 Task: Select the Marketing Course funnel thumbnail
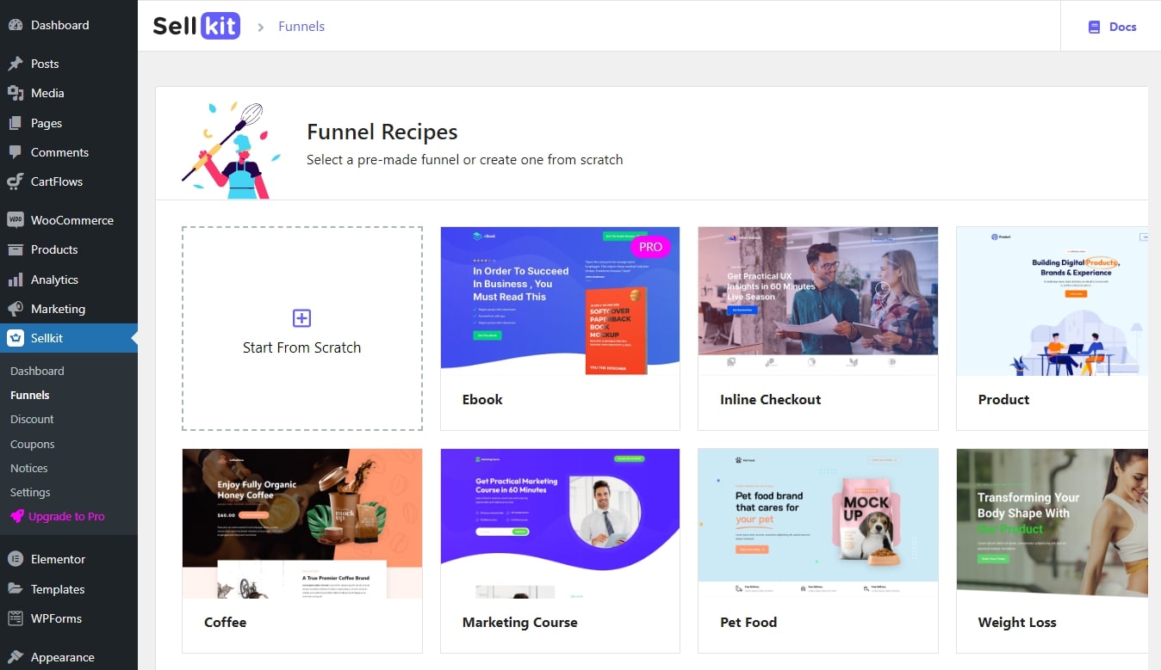pyautogui.click(x=560, y=523)
